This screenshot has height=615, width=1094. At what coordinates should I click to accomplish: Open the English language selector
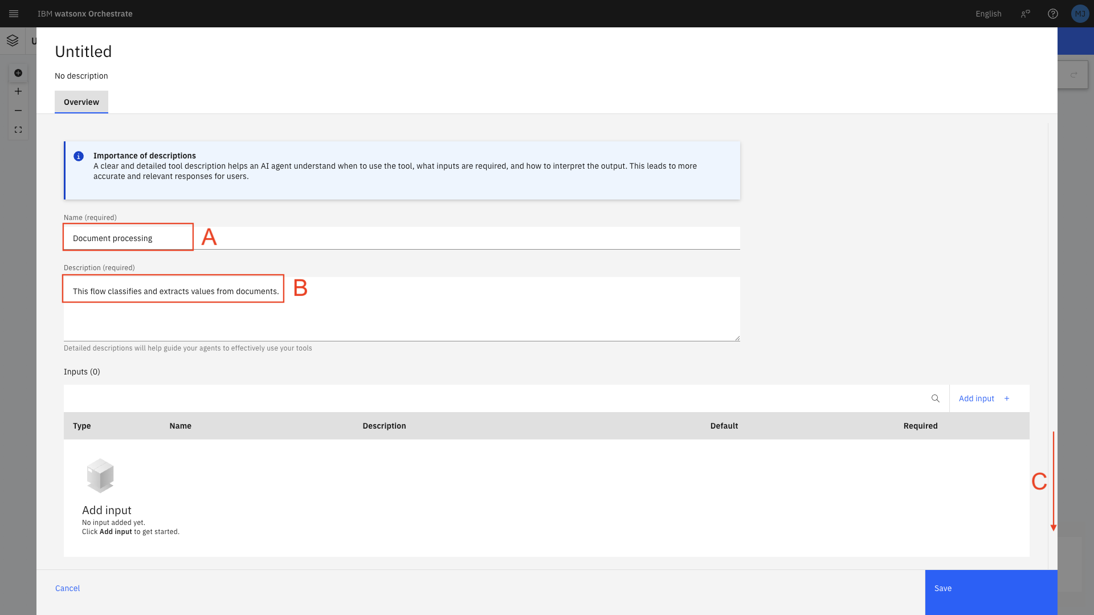tap(988, 14)
